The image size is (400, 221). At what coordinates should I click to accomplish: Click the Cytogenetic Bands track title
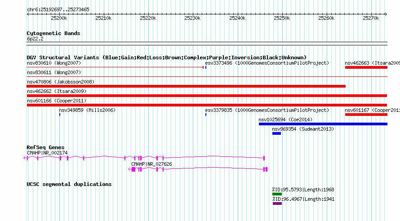pos(53,33)
